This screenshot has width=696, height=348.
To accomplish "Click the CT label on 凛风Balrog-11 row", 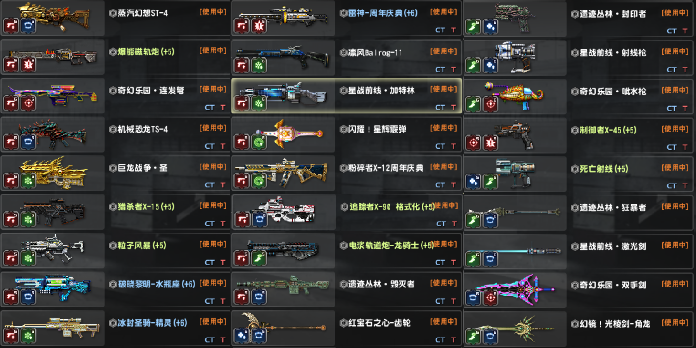I will click(x=440, y=69).
